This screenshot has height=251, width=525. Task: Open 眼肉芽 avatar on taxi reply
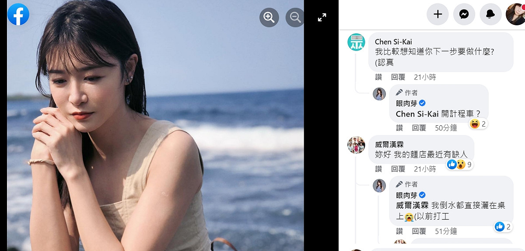[x=379, y=94]
